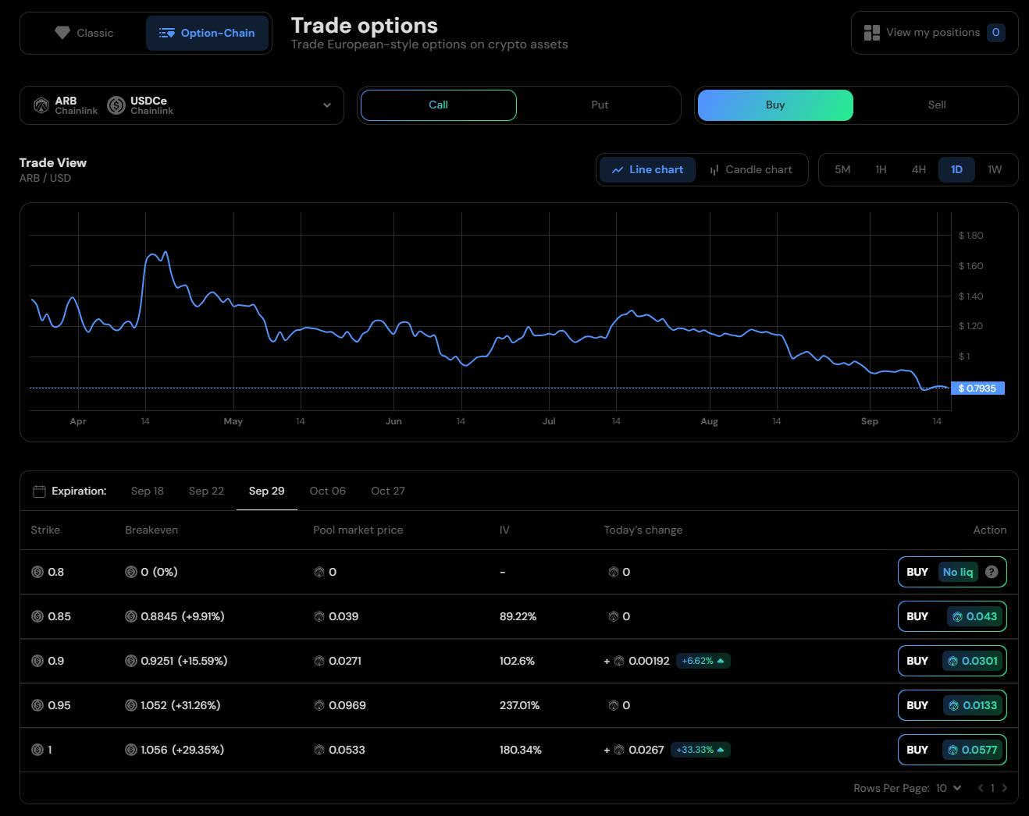Select the Oct 06 expiration tab
Viewport: 1029px width, 816px height.
point(328,491)
